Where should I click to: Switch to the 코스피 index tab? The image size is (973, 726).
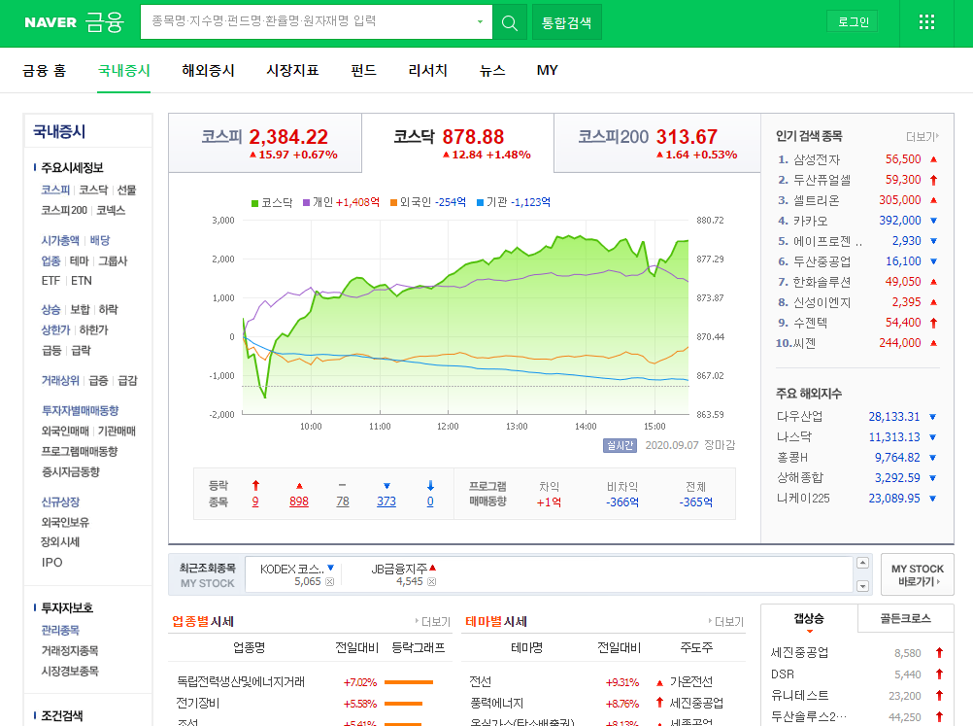coord(265,143)
